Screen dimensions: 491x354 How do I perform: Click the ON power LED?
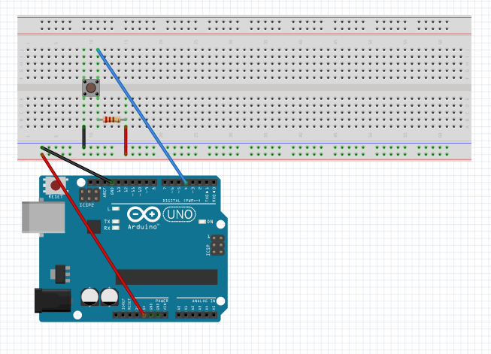[x=202, y=222]
